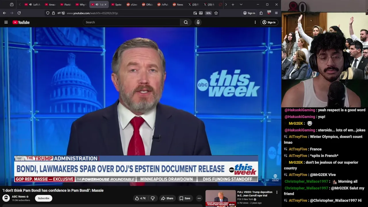Select the youtube.com URL in the address bar

(x=92, y=13)
